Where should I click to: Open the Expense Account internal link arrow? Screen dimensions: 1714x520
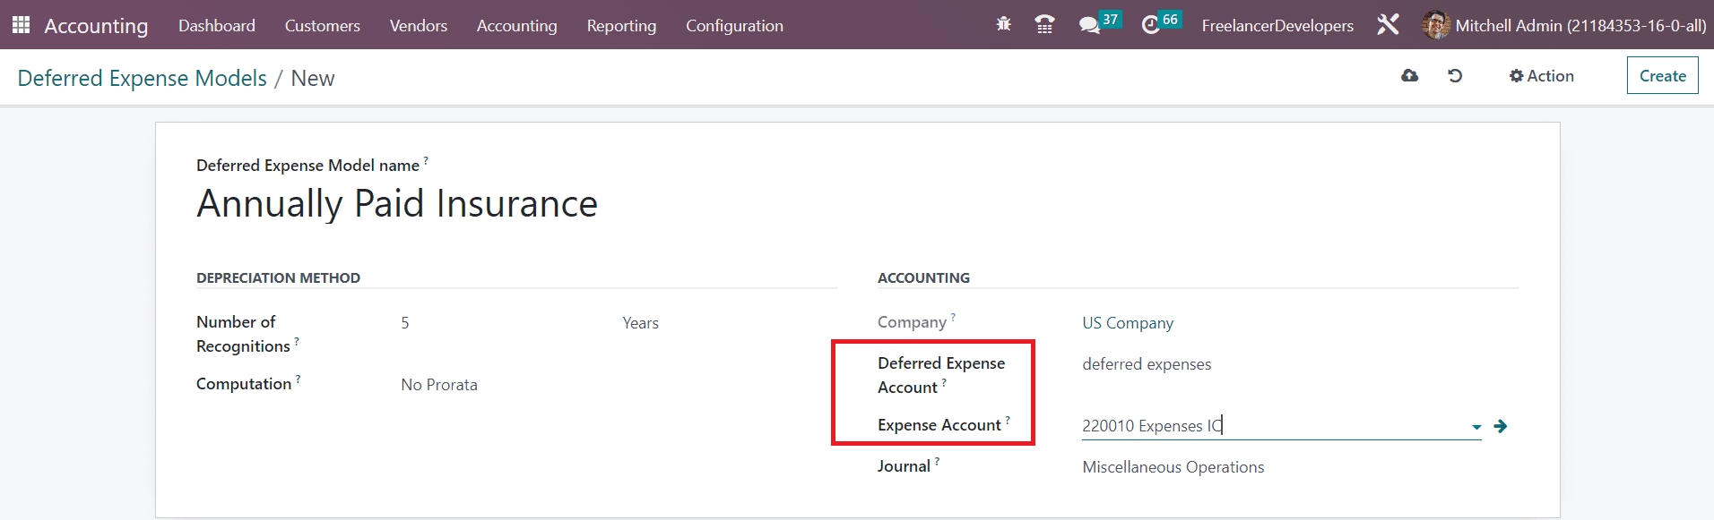(x=1501, y=427)
